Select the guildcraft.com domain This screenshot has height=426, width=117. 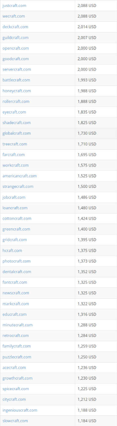(16, 38)
